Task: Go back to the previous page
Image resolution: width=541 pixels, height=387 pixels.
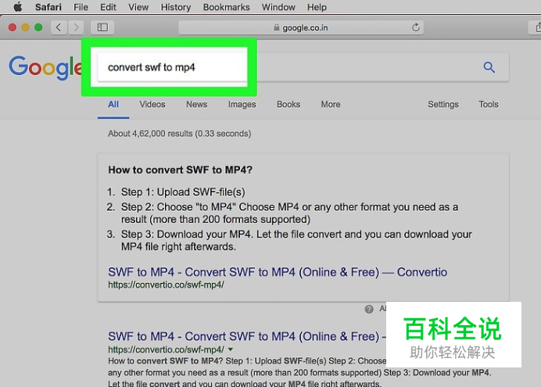Action: click(x=59, y=27)
